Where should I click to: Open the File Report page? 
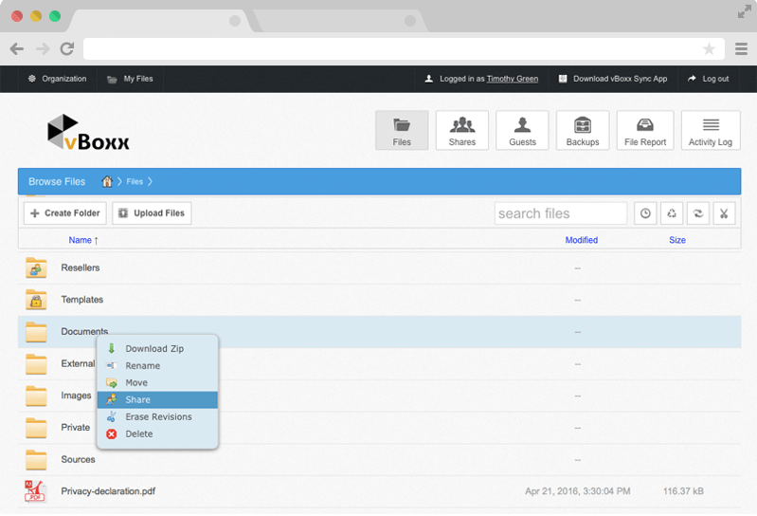[645, 131]
